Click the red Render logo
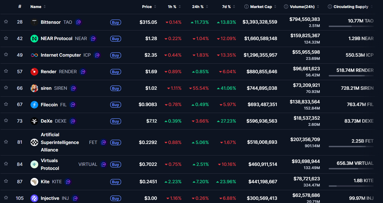383x203 pixels. pyautogui.click(x=34, y=72)
